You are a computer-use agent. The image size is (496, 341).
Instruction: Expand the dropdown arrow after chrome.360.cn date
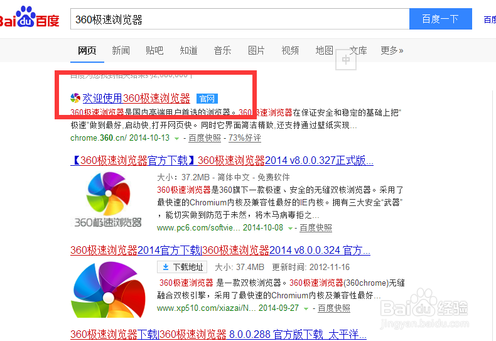click(x=177, y=139)
